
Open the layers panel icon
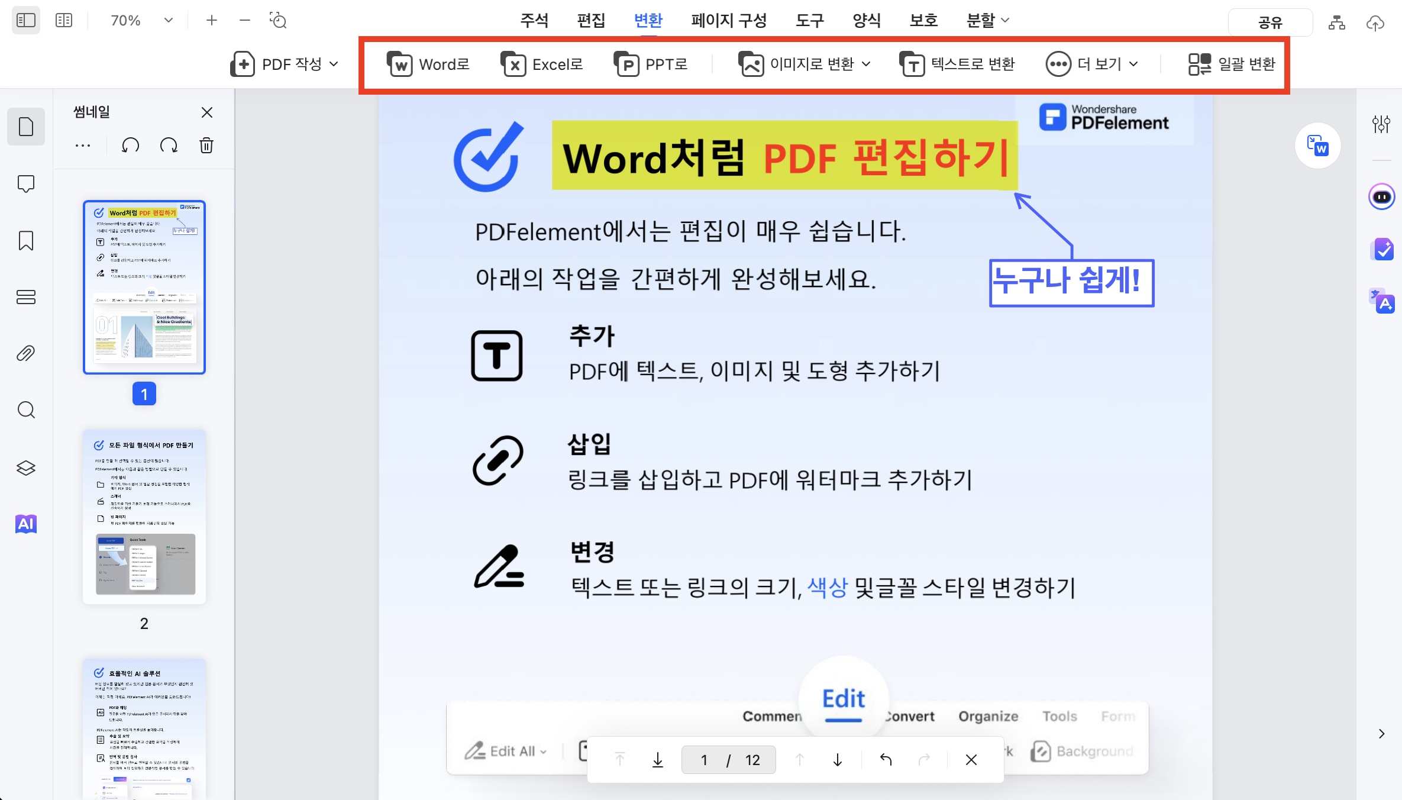pos(26,467)
